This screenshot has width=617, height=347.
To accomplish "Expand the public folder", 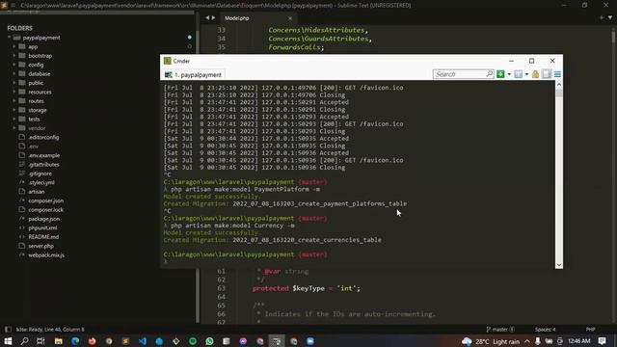I will click(14, 83).
